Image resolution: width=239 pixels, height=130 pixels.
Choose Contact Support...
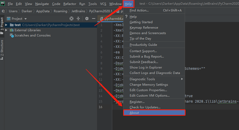(x=154, y=51)
